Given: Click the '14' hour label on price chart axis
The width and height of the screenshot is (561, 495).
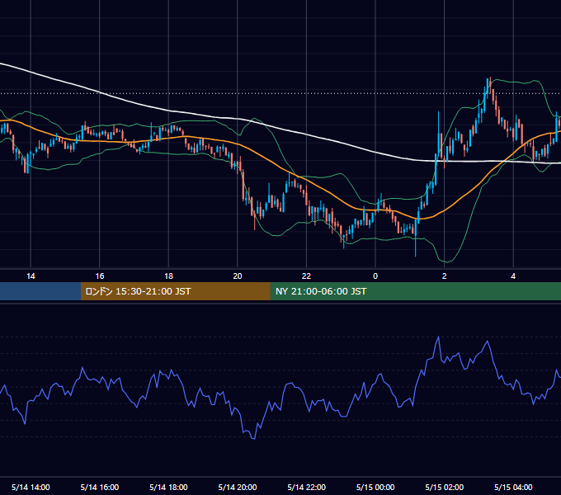Looking at the screenshot, I should (31, 276).
